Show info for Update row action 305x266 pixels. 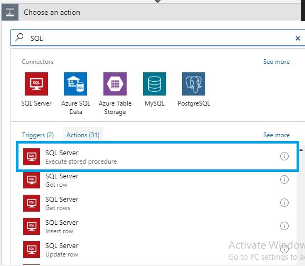(x=284, y=249)
